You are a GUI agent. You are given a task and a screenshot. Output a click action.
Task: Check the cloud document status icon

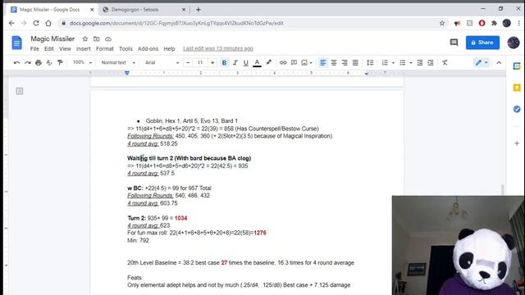point(108,39)
